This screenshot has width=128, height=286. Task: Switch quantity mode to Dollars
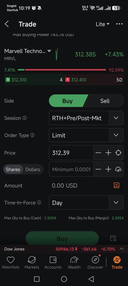[33, 170]
